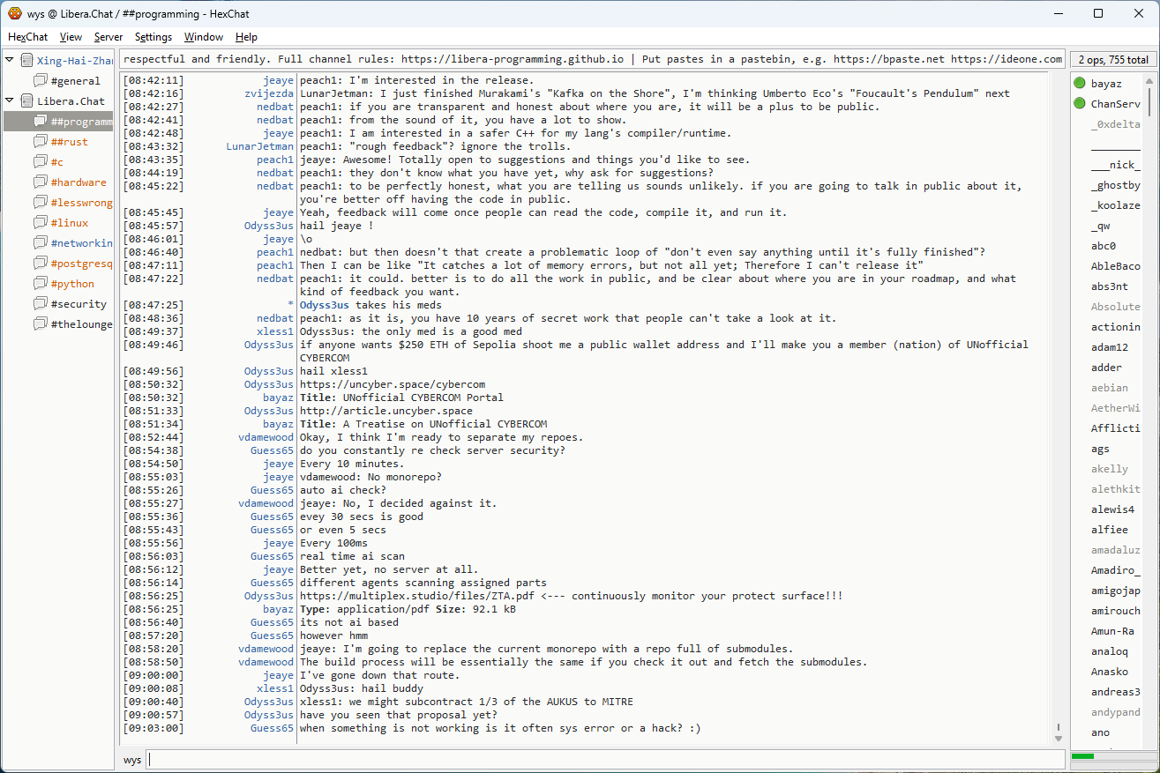
Task: Open the Help menu
Action: point(246,37)
